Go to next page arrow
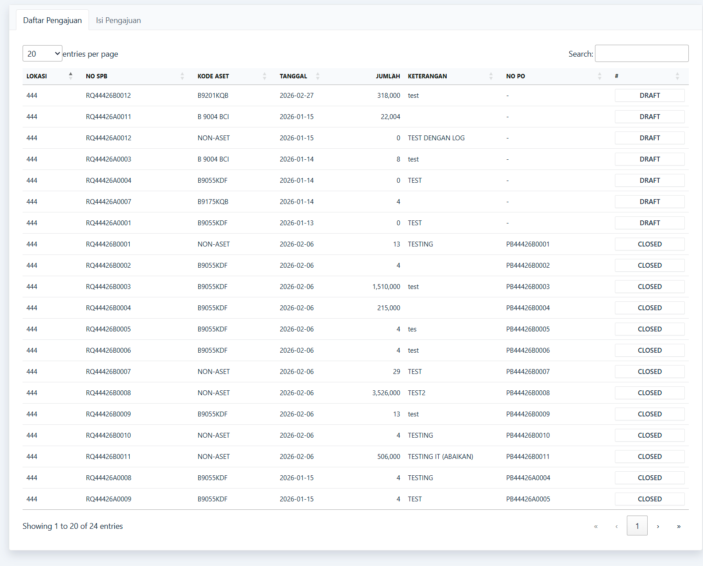703x566 pixels. click(x=658, y=526)
